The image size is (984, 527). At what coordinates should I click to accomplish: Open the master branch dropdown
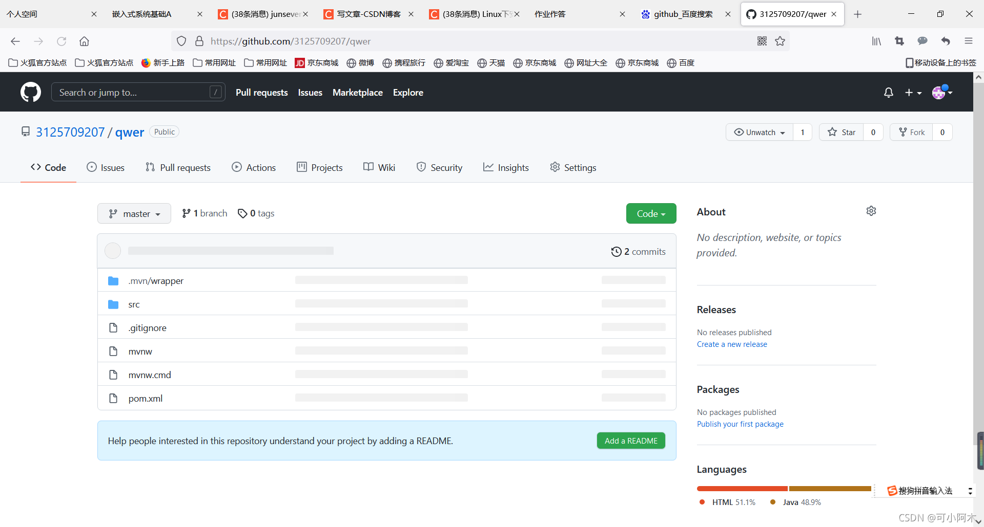pyautogui.click(x=134, y=213)
